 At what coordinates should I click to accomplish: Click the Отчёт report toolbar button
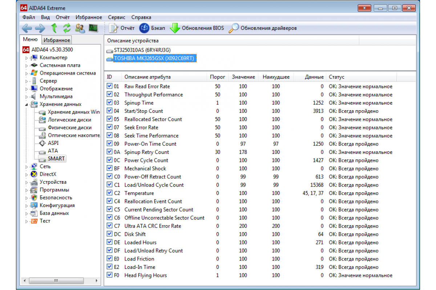click(122, 28)
